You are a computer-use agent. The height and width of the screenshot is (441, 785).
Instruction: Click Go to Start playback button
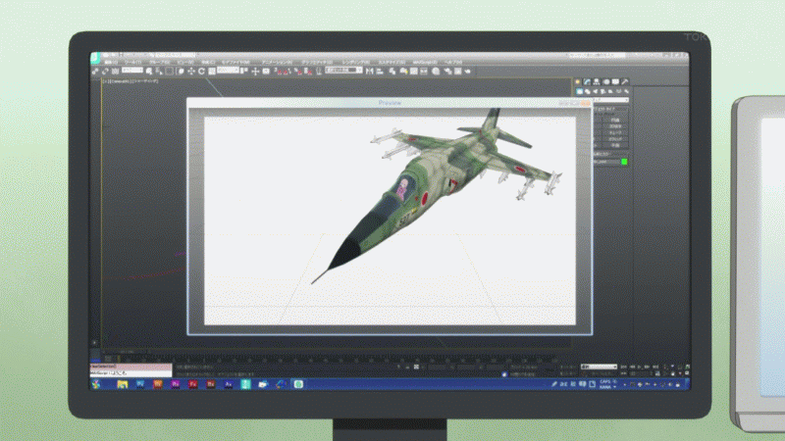(624, 367)
